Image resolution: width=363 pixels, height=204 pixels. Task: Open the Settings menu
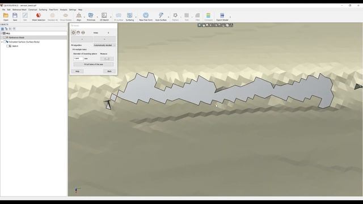pyautogui.click(x=73, y=10)
